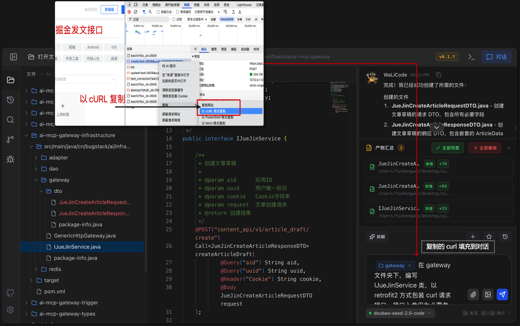Open the doubao-seed-2.0-code model dropdown
The image size is (520, 326).
pyautogui.click(x=400, y=313)
